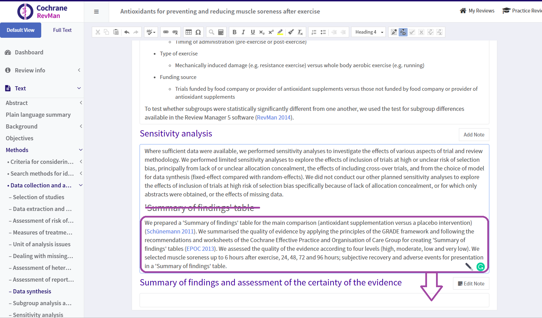Click the text highlight color icon
Viewport: 542px width, 318px height.
click(280, 32)
